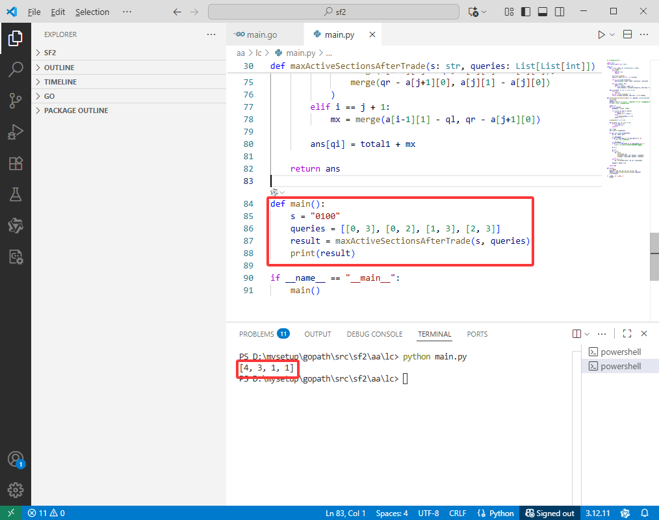659x520 pixels.
Task: Expand the SF2 folder section
Action: point(129,53)
